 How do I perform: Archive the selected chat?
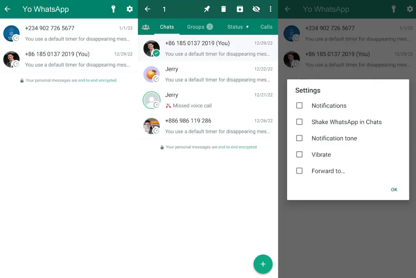pos(240,9)
